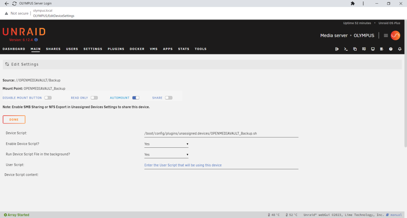Open the Enable Device Script dropdown
Viewport: 407px width, 218px height.
point(166,144)
